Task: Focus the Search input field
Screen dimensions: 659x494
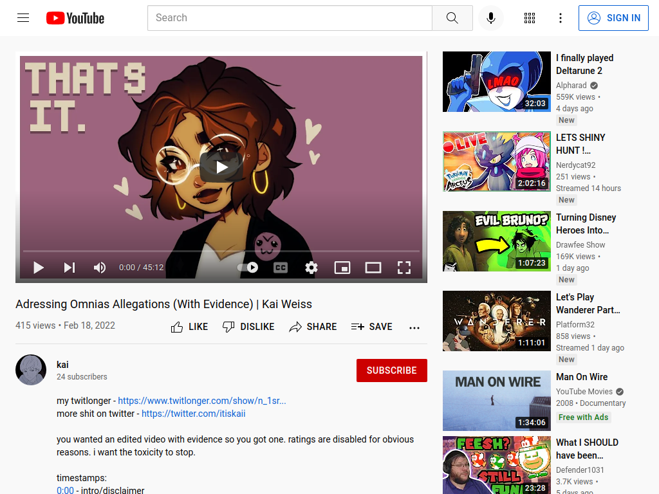Action: 290,18
